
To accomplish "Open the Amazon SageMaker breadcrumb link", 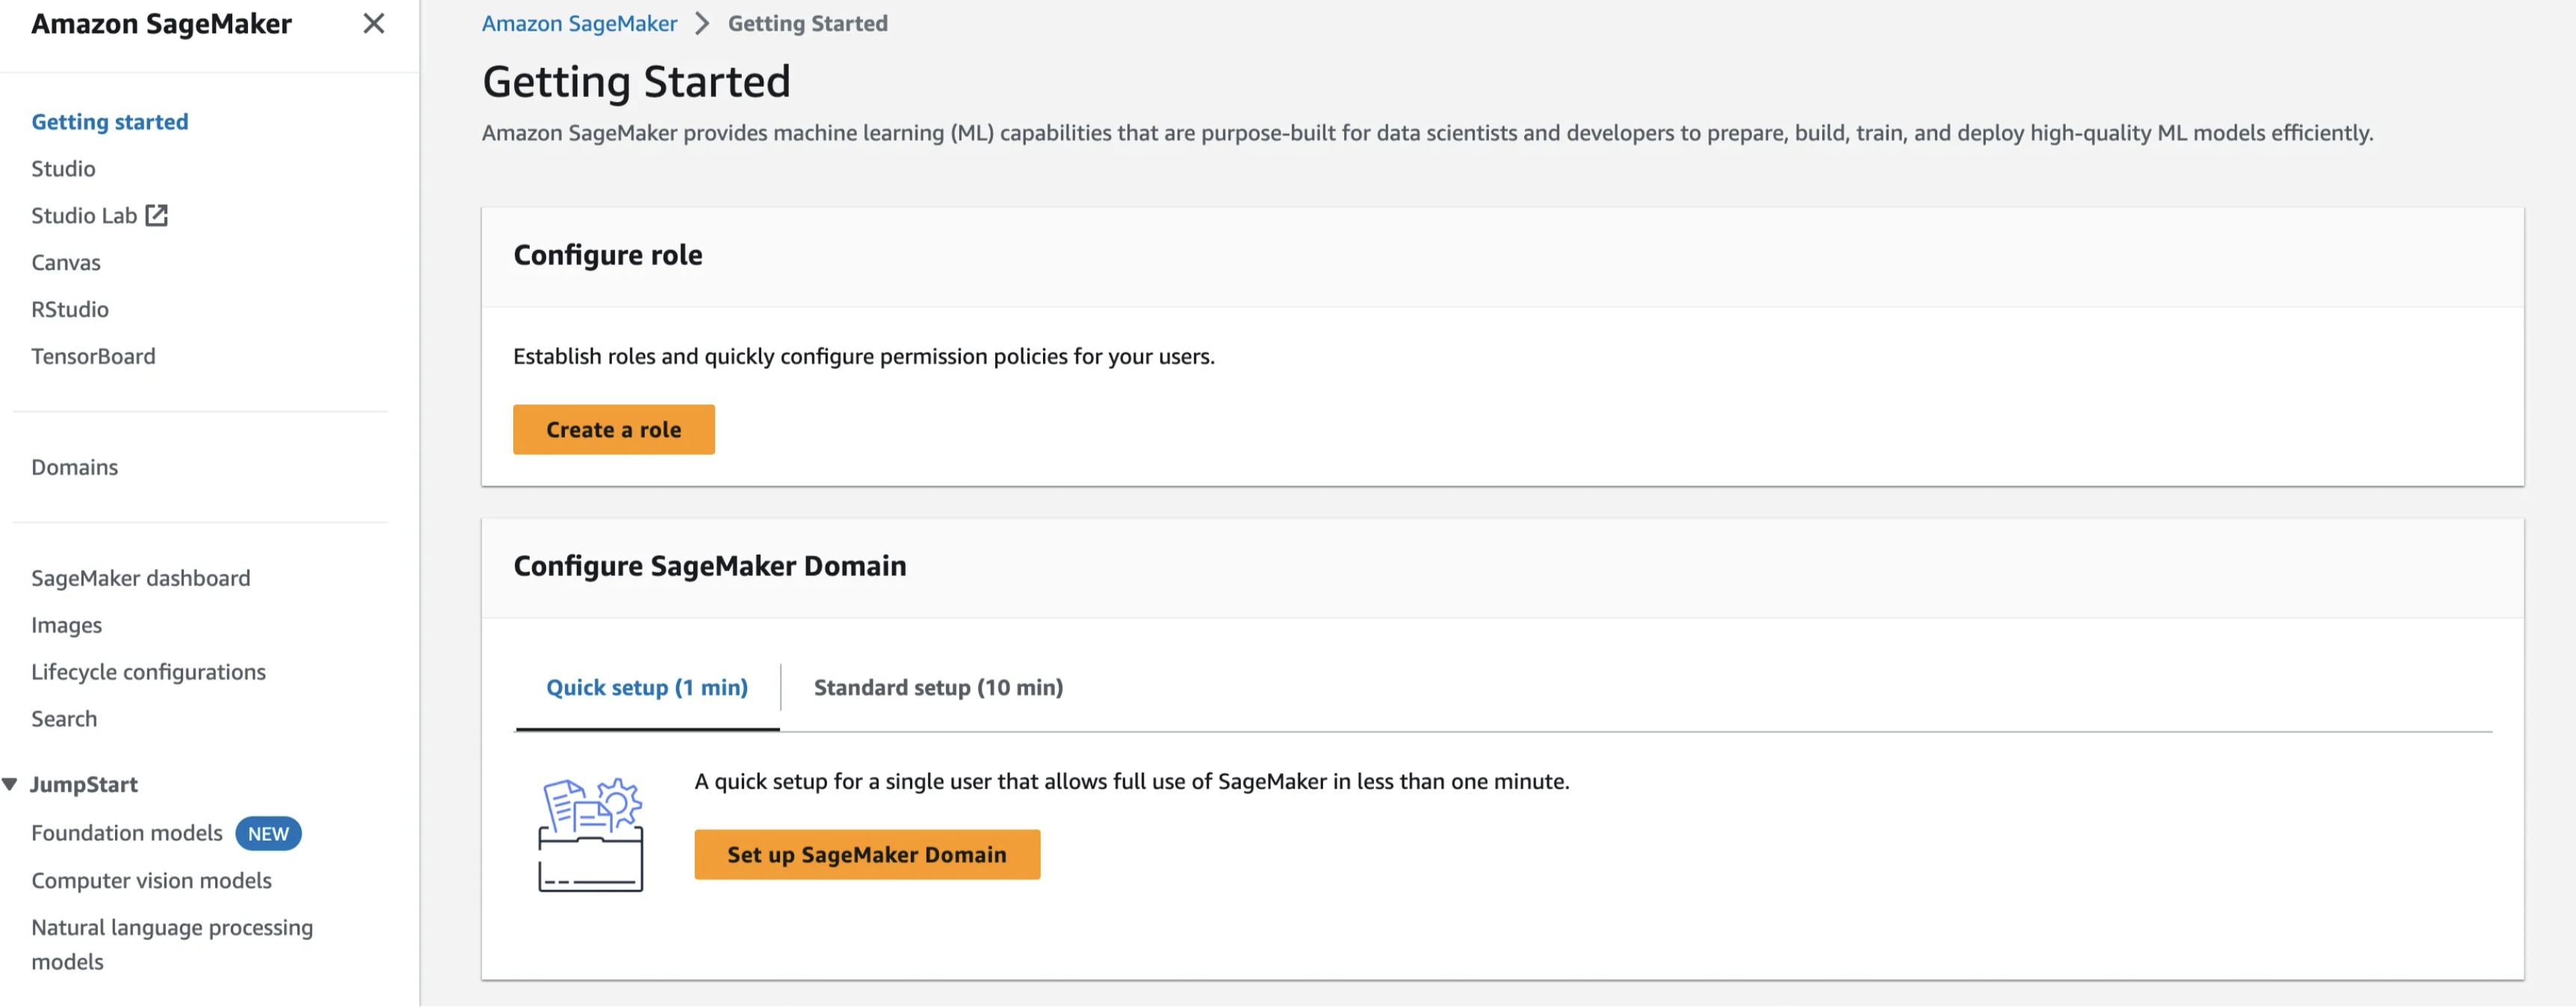I will pos(579,23).
